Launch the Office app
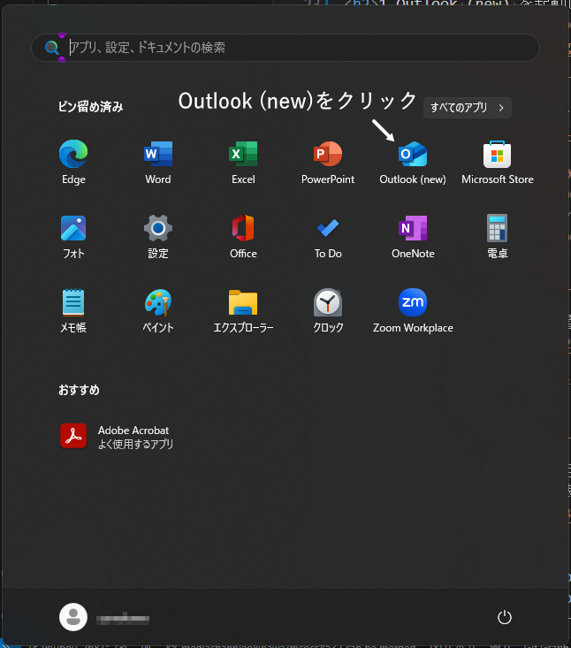 pyautogui.click(x=243, y=237)
